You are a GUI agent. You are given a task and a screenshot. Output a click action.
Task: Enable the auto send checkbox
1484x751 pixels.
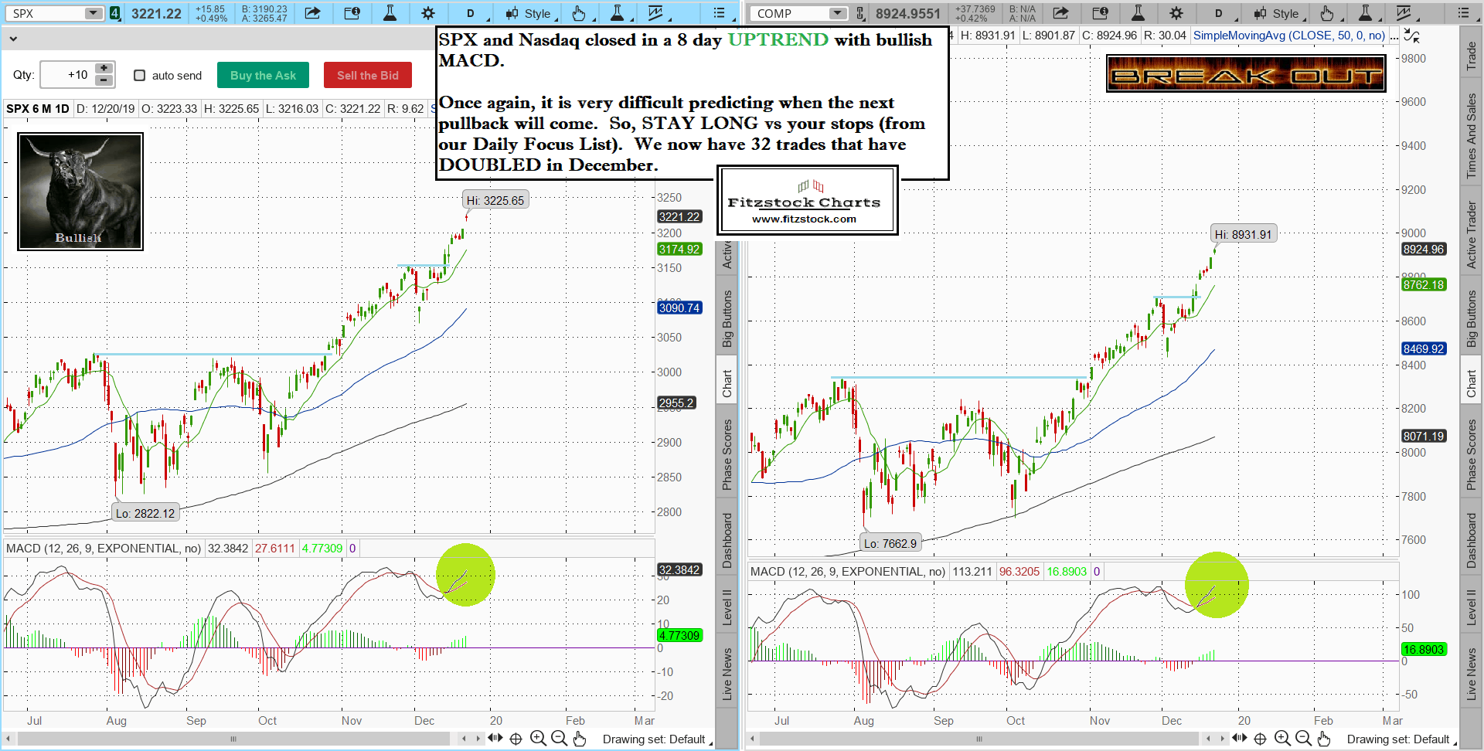(x=140, y=75)
